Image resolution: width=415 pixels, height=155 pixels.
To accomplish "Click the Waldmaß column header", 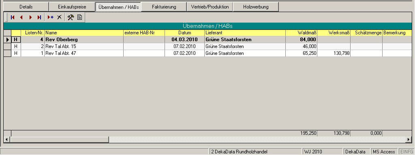I will click(302, 33).
